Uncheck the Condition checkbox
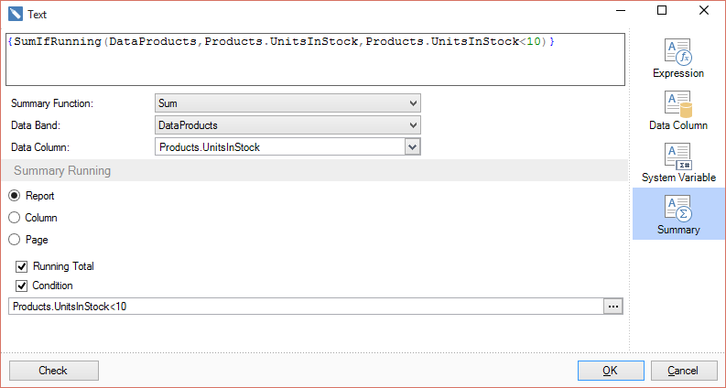 coord(21,286)
